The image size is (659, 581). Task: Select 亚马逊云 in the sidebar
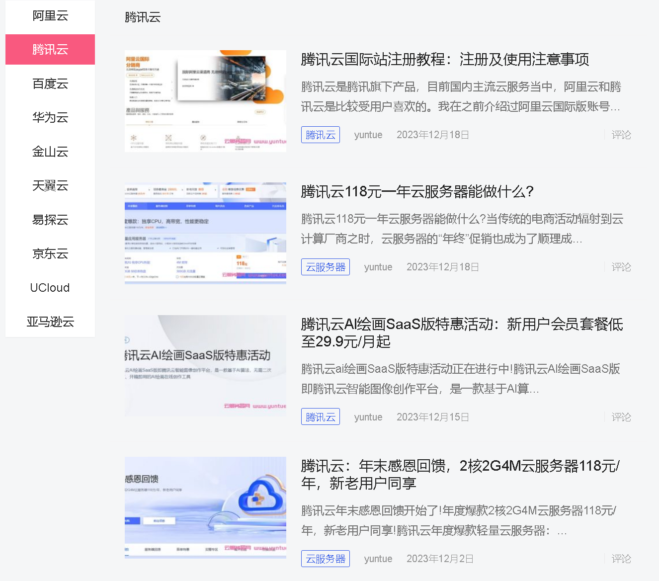click(50, 322)
